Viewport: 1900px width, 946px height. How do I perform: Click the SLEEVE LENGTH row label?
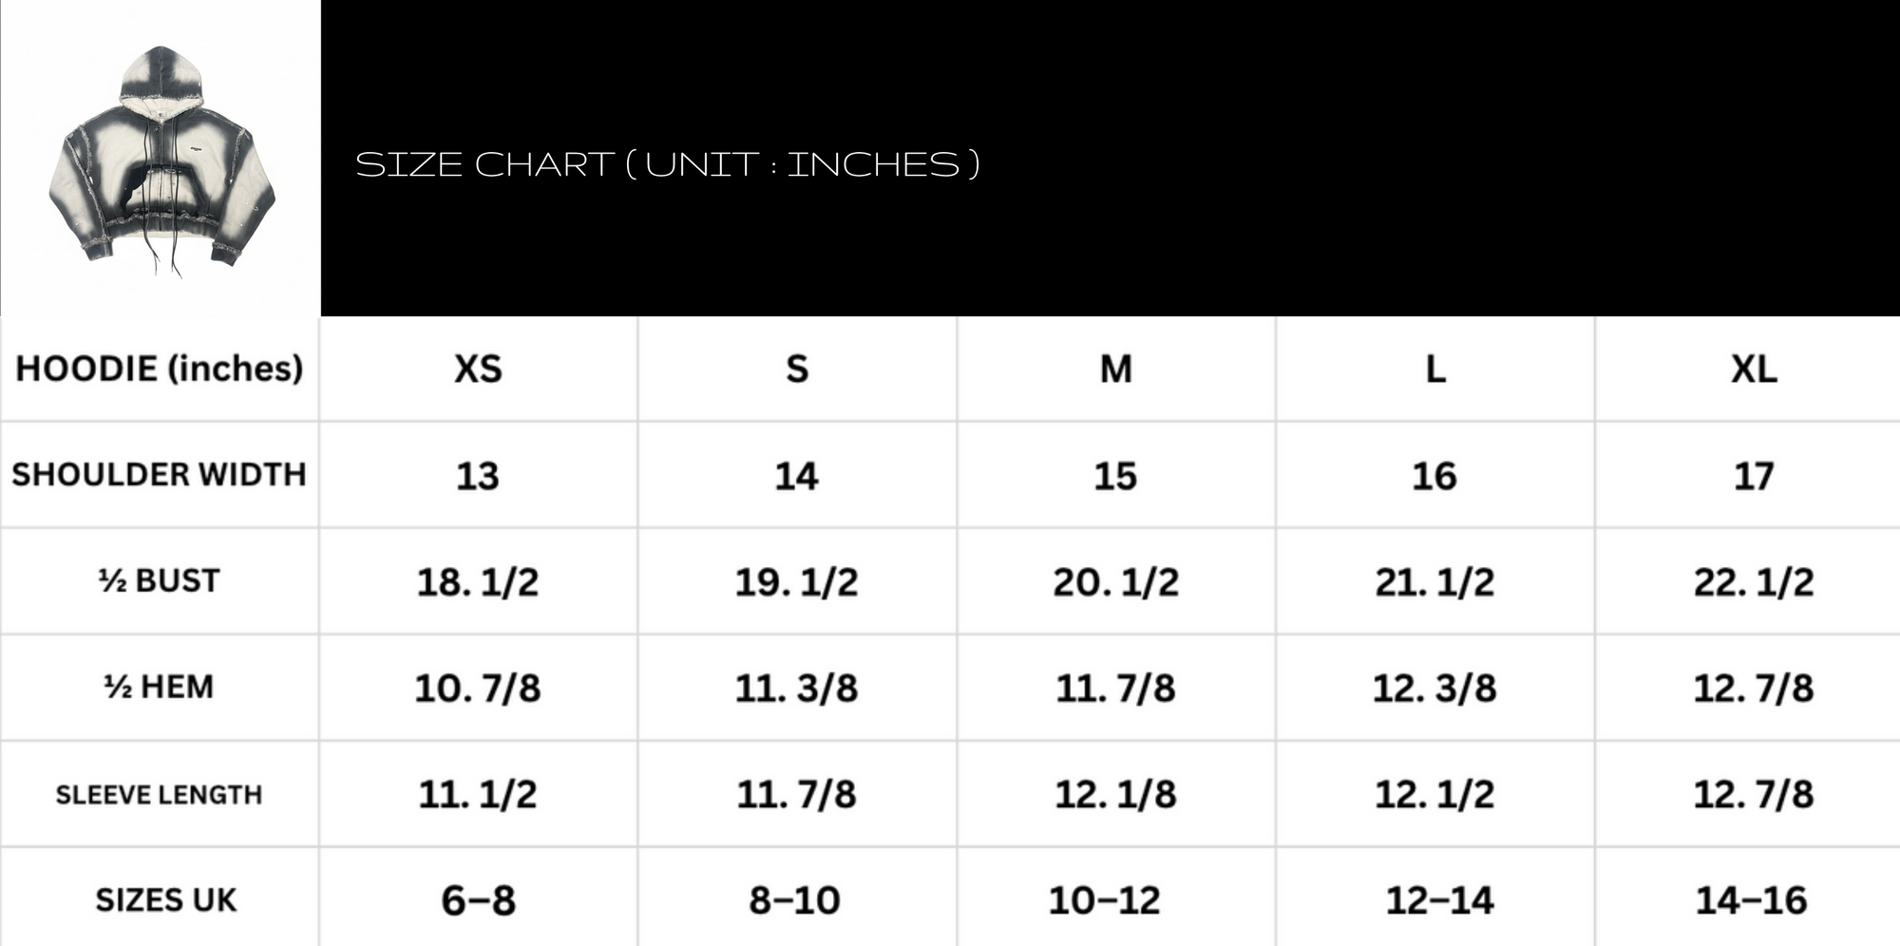pos(160,794)
